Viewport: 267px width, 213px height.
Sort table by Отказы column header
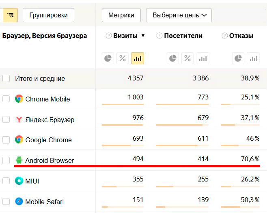[241, 36]
